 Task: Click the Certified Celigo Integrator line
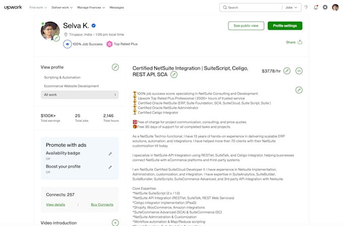pos(158,112)
